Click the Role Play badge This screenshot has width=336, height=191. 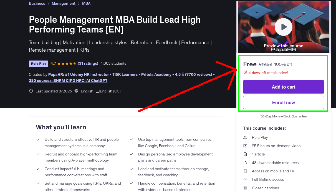tap(39, 64)
